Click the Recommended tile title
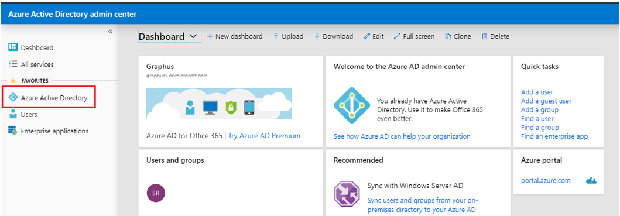 [358, 160]
